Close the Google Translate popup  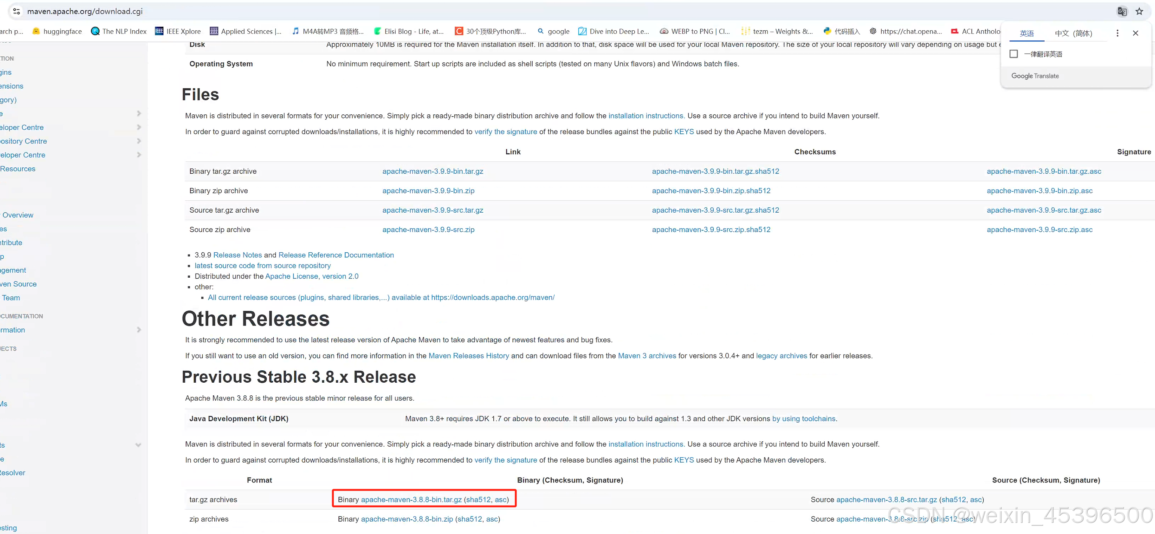1135,33
